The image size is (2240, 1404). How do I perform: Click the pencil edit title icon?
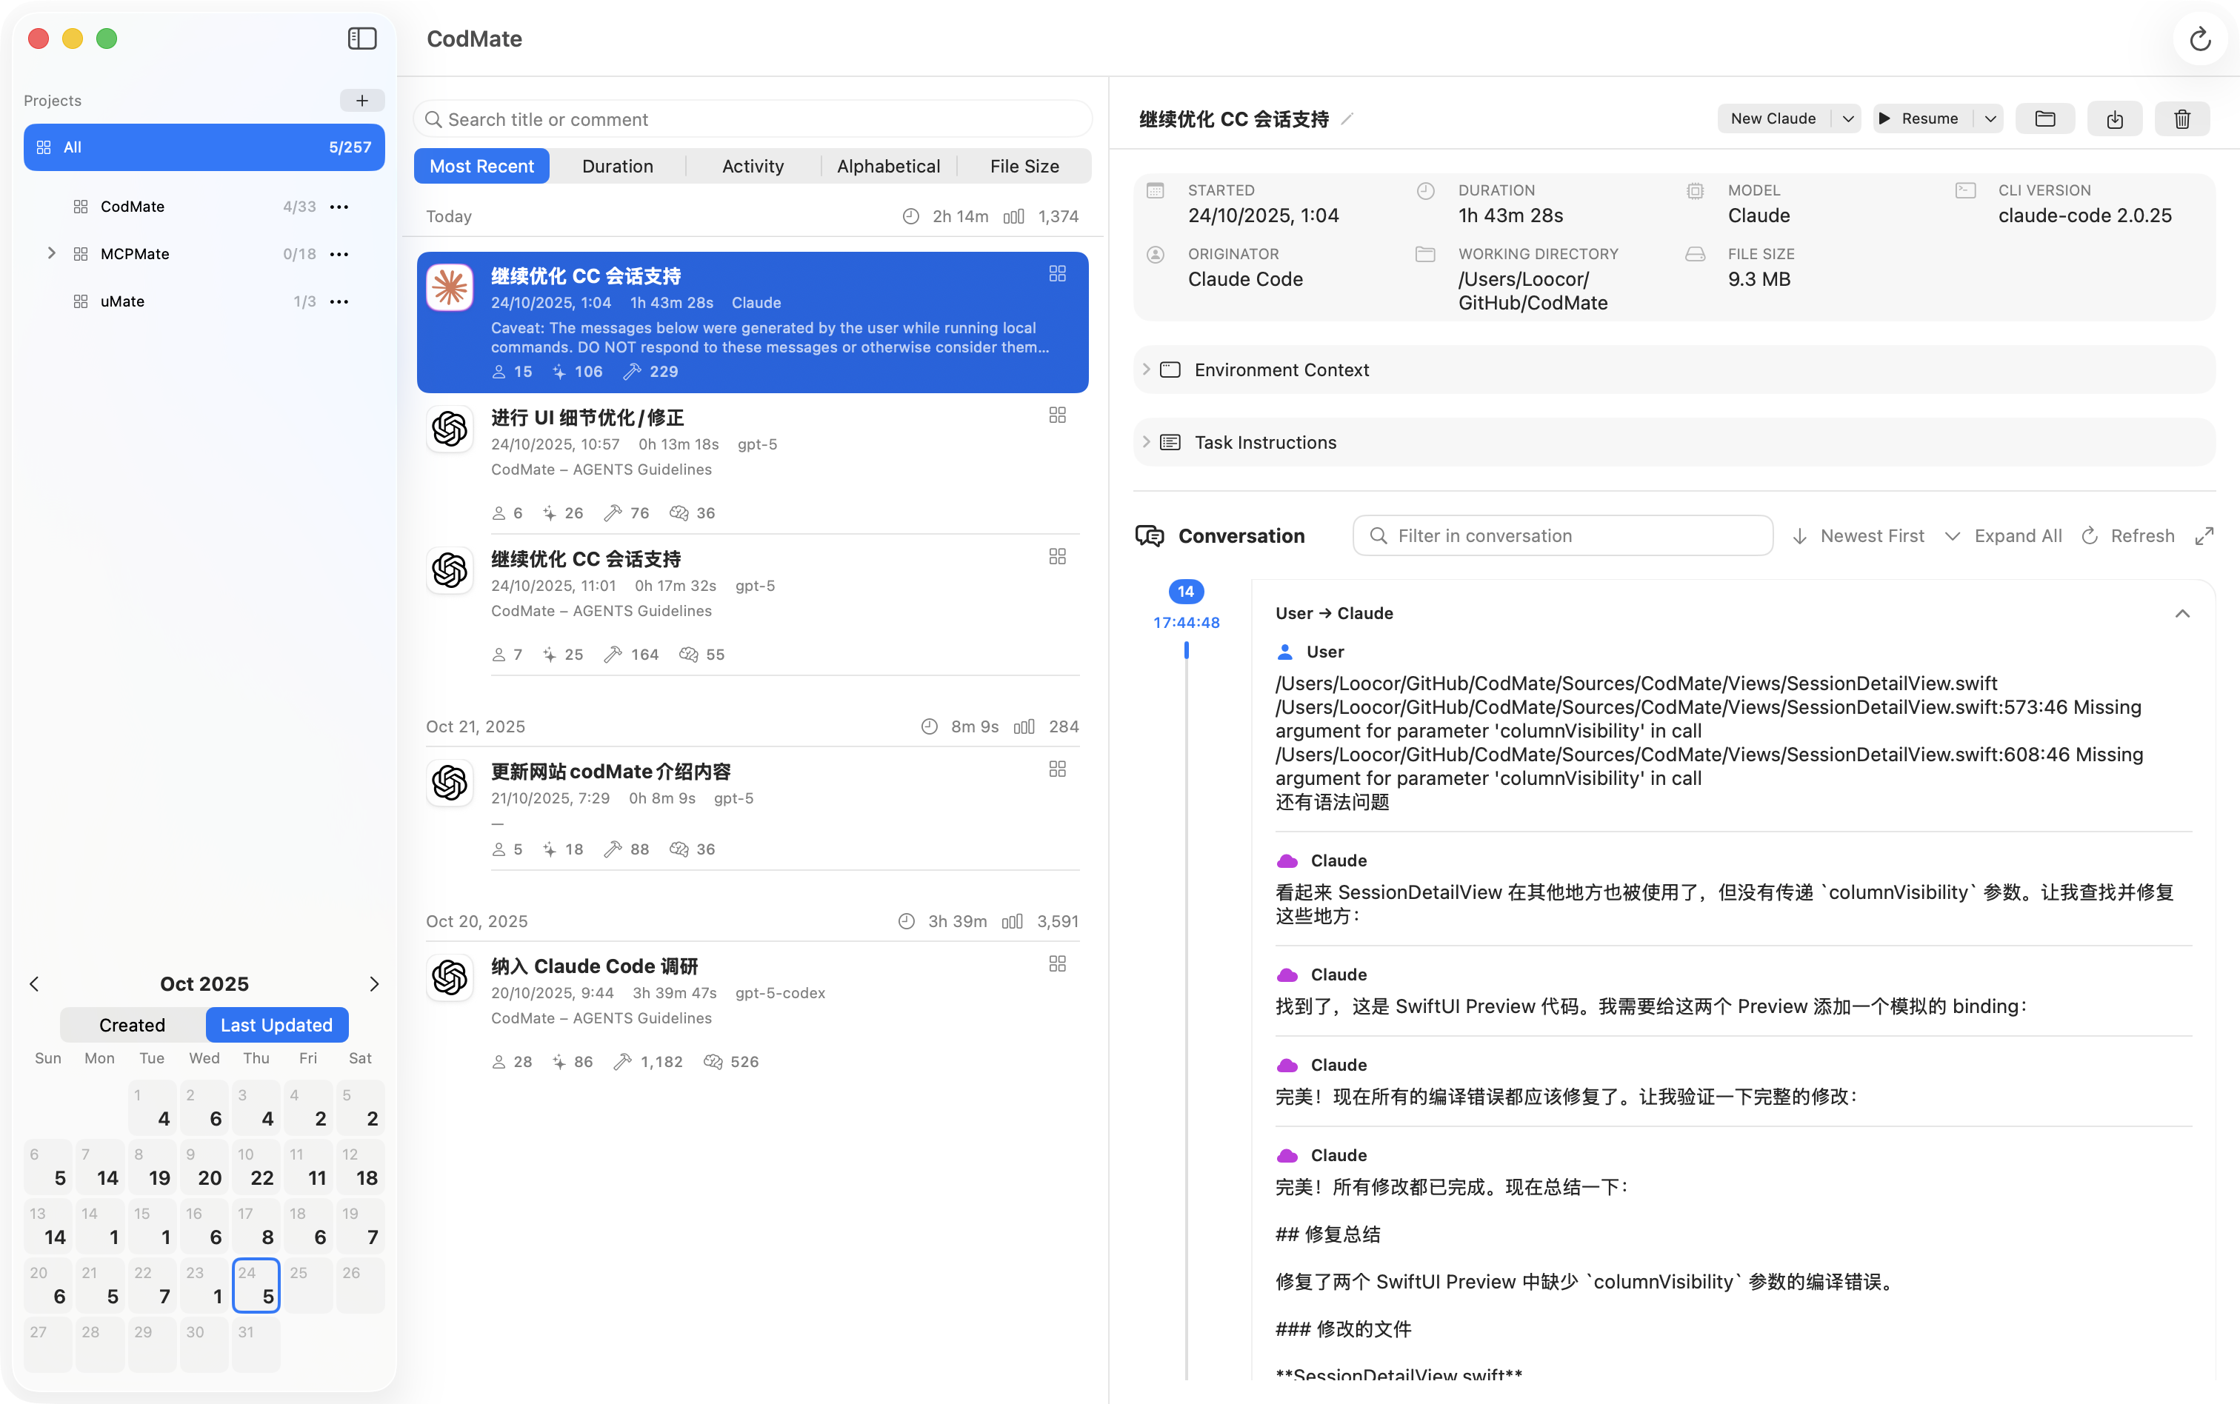tap(1347, 119)
